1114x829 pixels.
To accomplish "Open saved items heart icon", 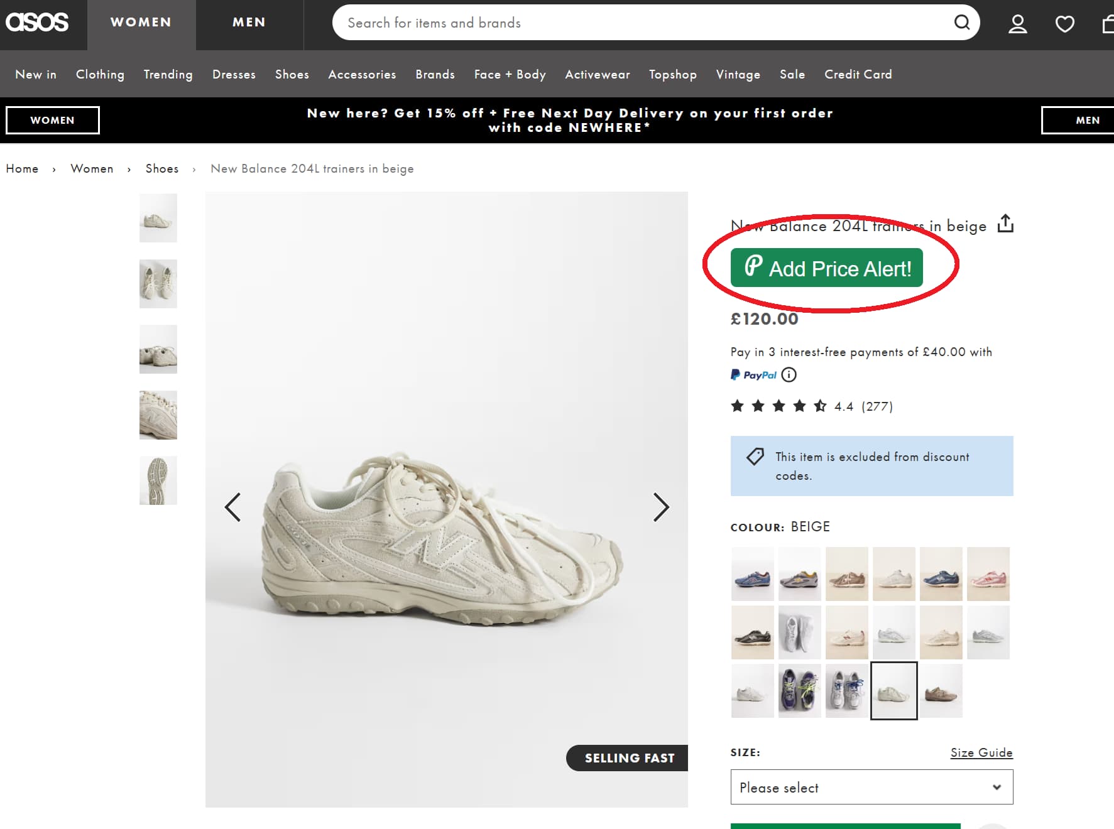I will coord(1064,24).
